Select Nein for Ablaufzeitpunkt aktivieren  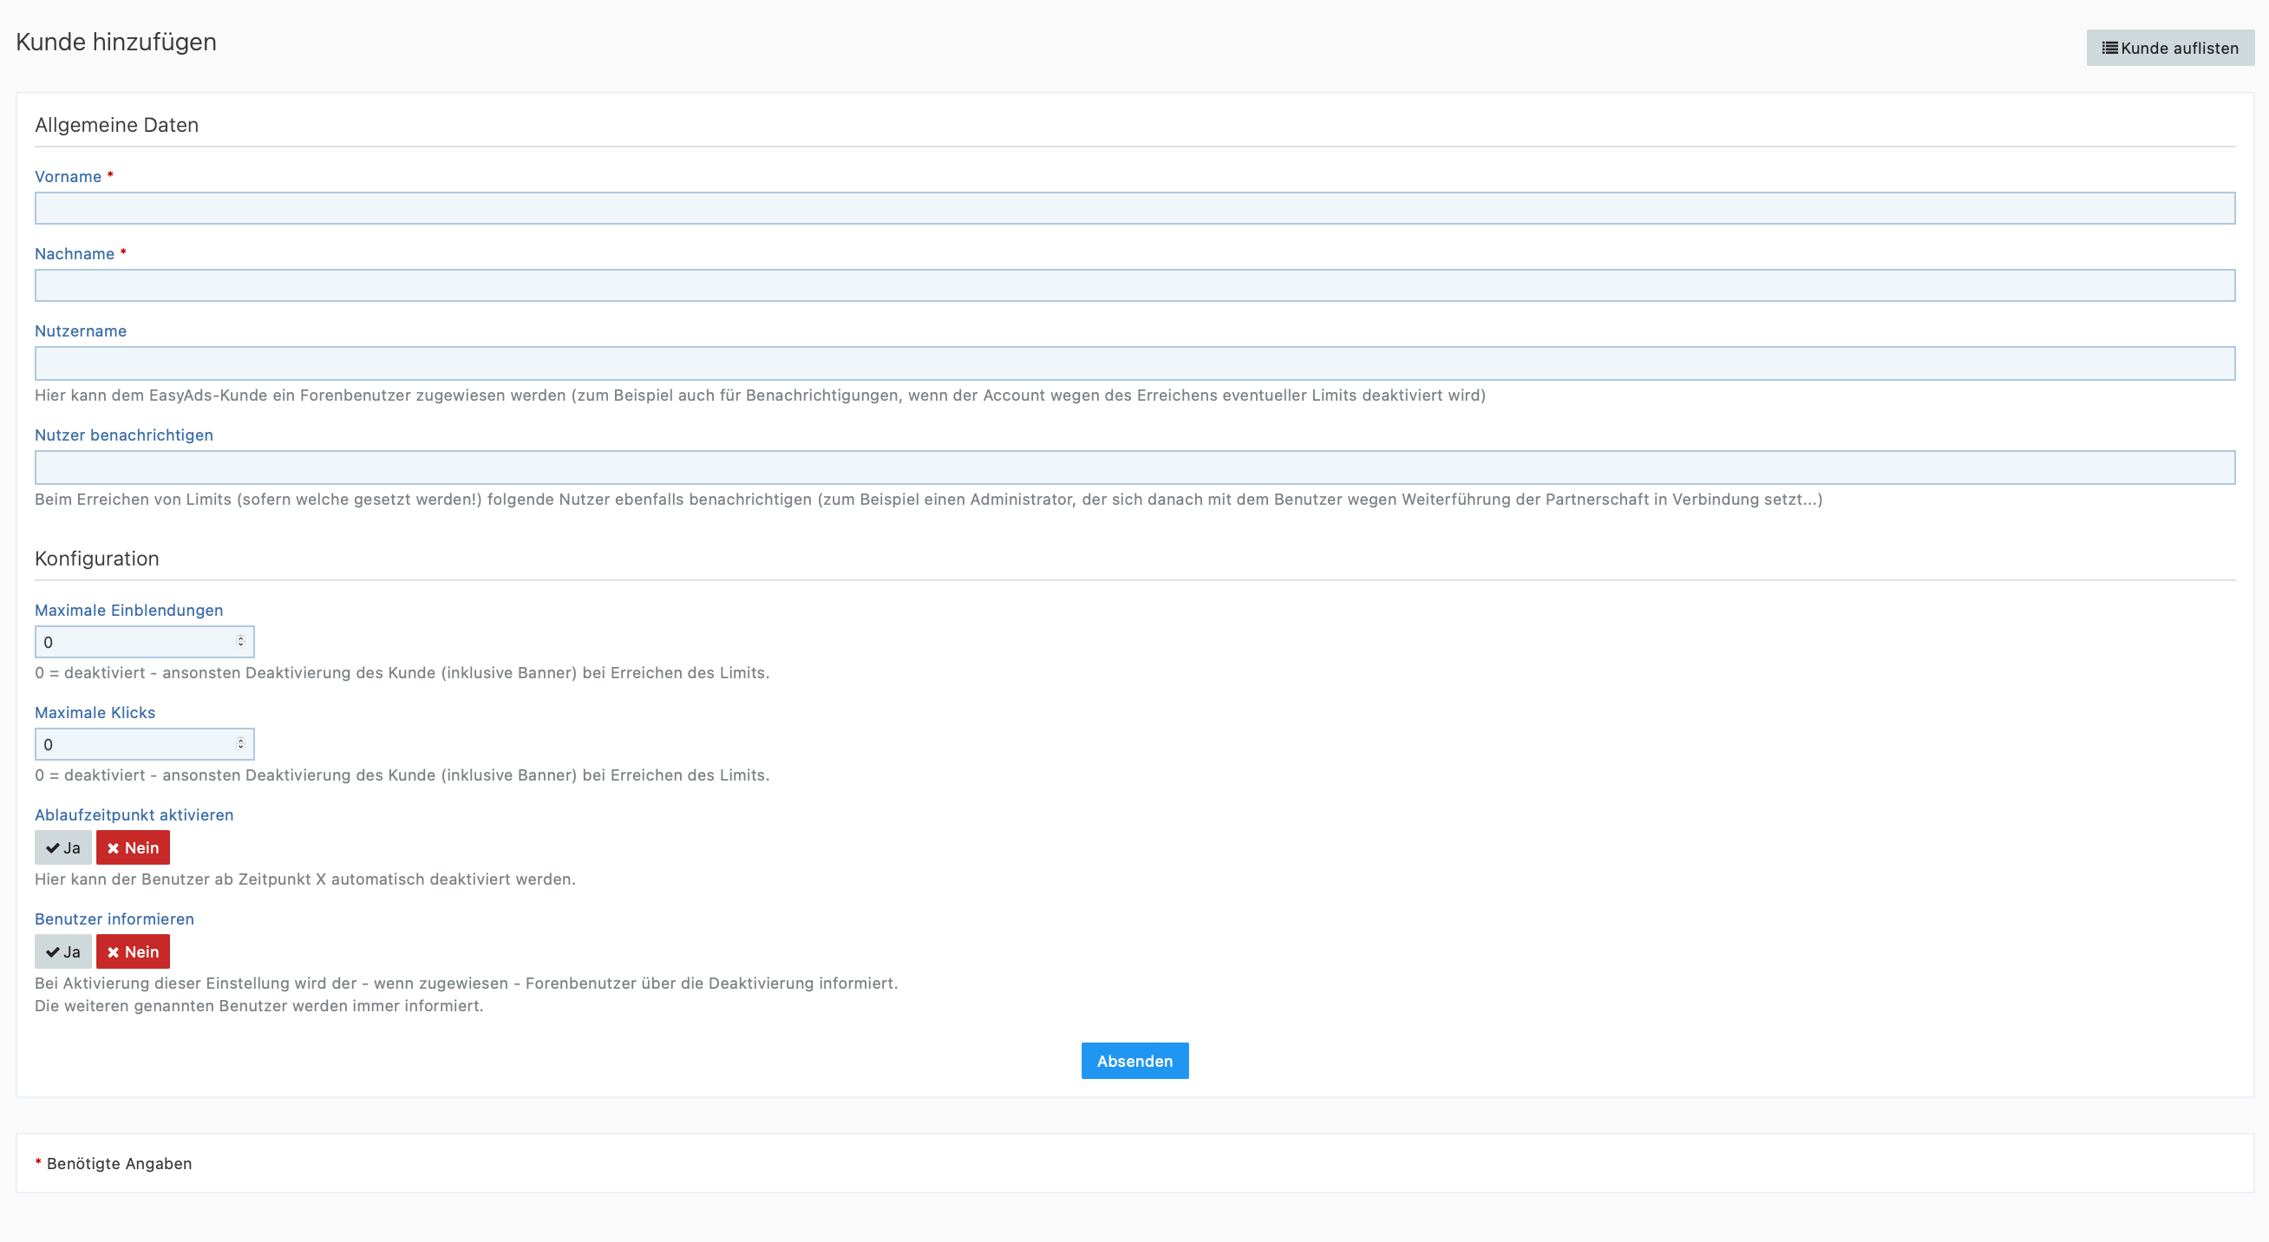click(x=133, y=847)
